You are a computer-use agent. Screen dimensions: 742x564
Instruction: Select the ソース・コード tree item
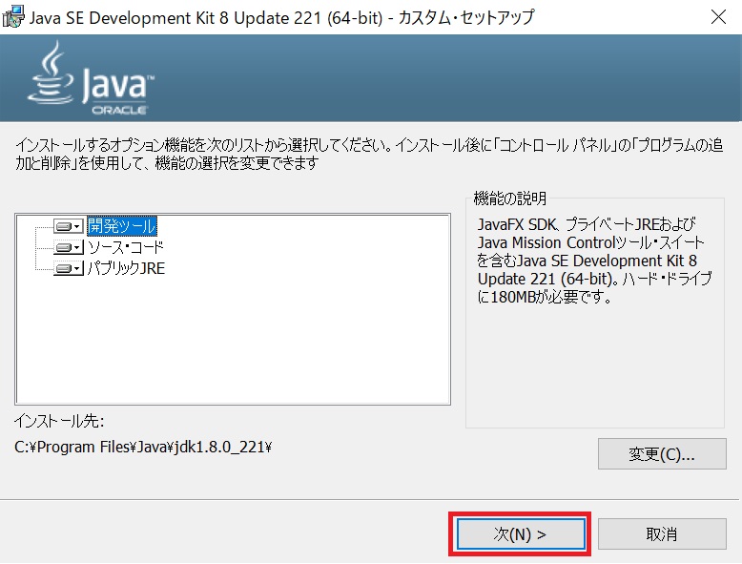tap(125, 247)
